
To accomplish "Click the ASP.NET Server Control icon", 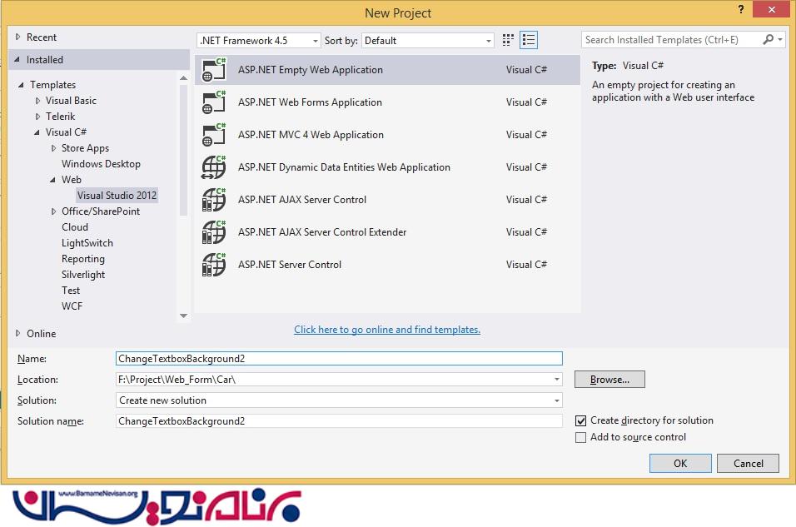I will 214,265.
